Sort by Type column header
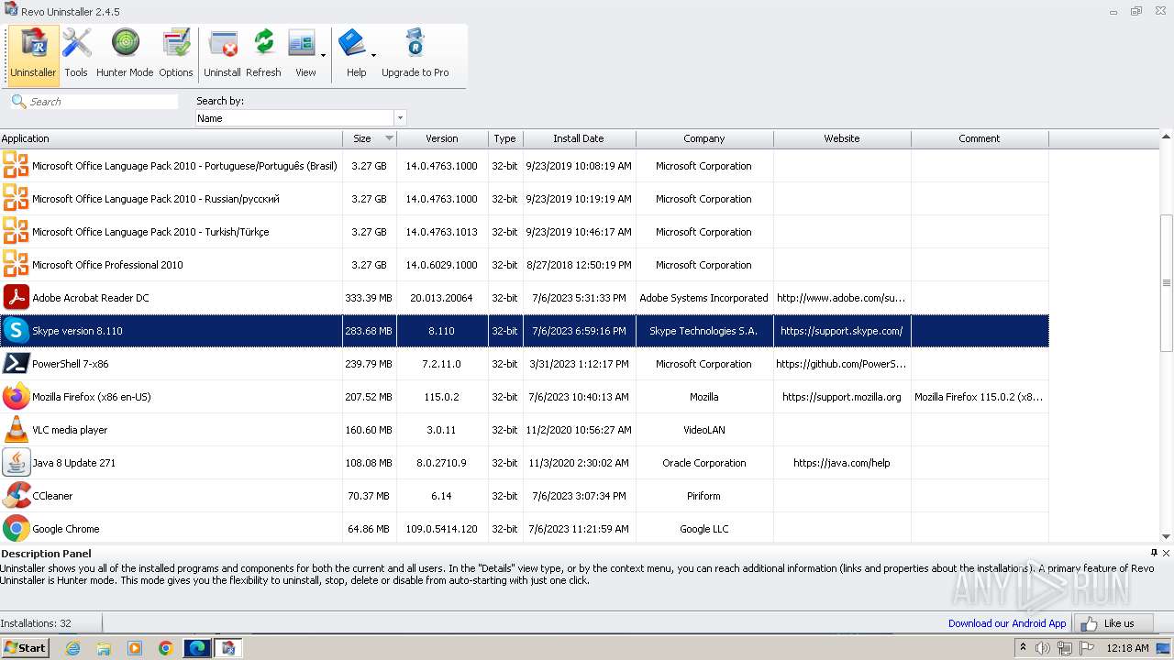Screen dimensions: 1174x660 tap(505, 138)
